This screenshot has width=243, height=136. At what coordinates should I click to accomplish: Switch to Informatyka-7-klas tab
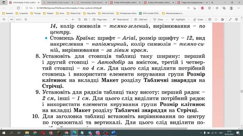click(x=92, y=3)
